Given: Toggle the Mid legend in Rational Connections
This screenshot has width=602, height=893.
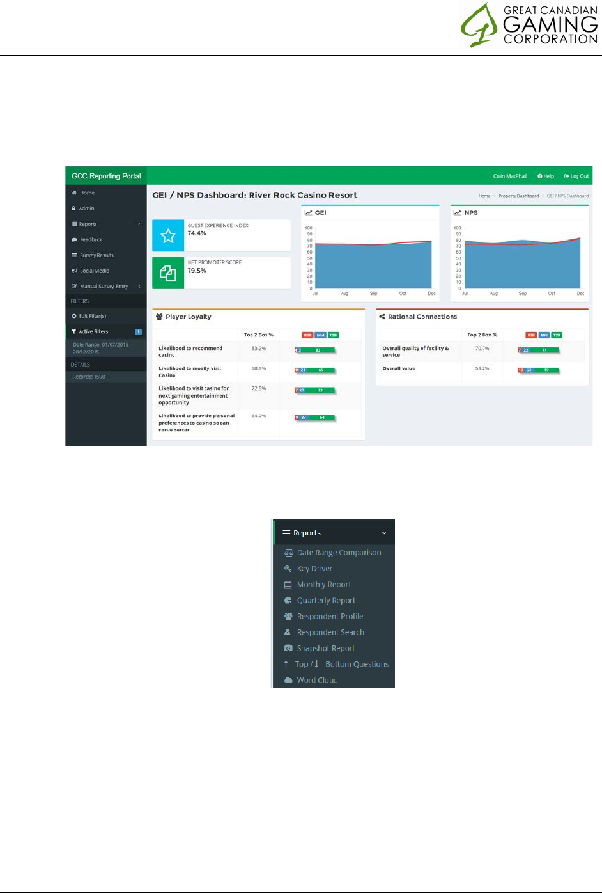Looking at the screenshot, I should coord(544,335).
